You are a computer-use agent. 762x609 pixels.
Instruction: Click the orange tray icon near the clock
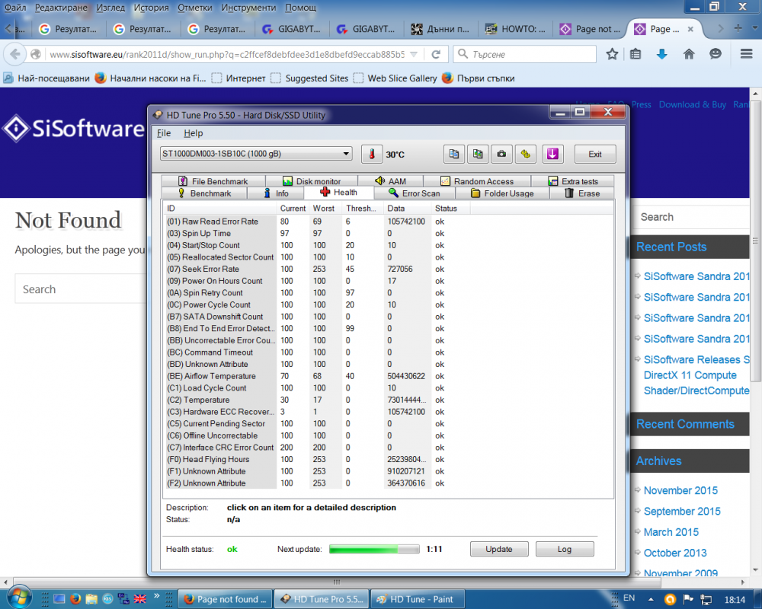click(670, 599)
